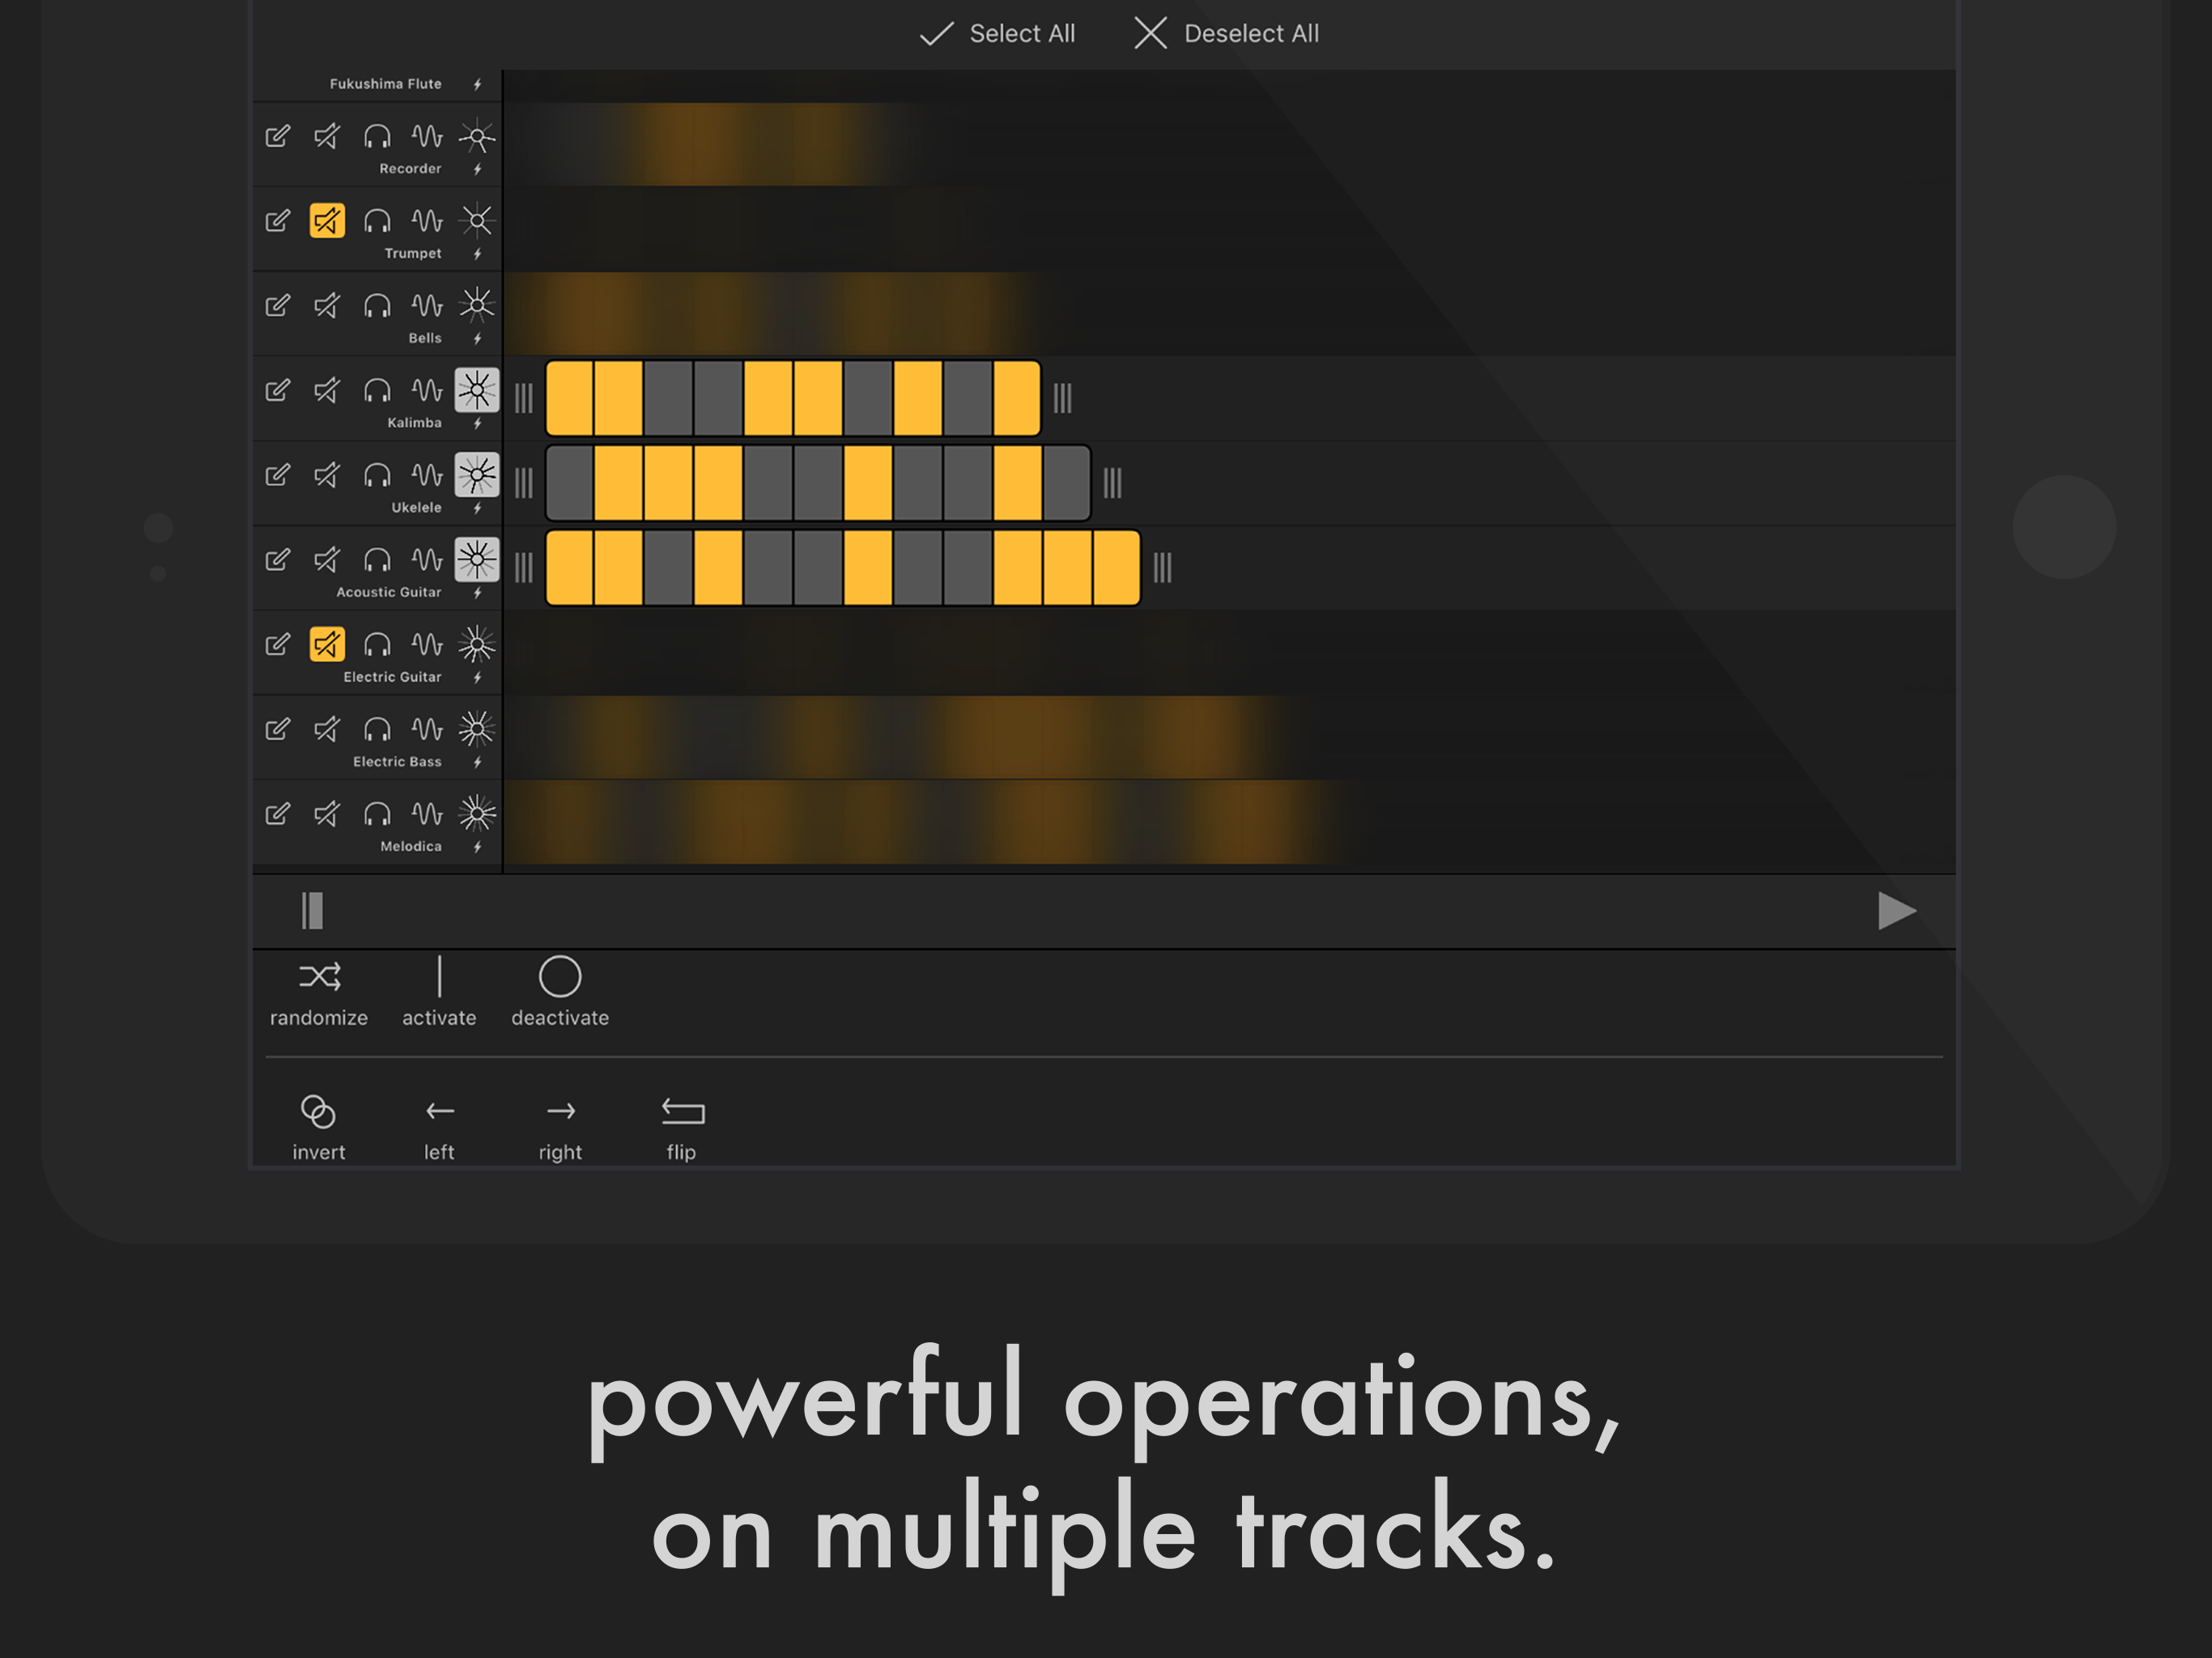Click the Kalimba pattern right resize handle
Viewport: 2212px width, 1658px height.
(x=1062, y=398)
